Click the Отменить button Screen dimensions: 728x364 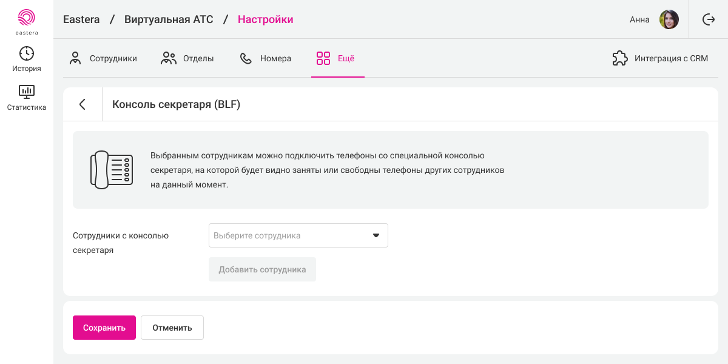click(172, 328)
